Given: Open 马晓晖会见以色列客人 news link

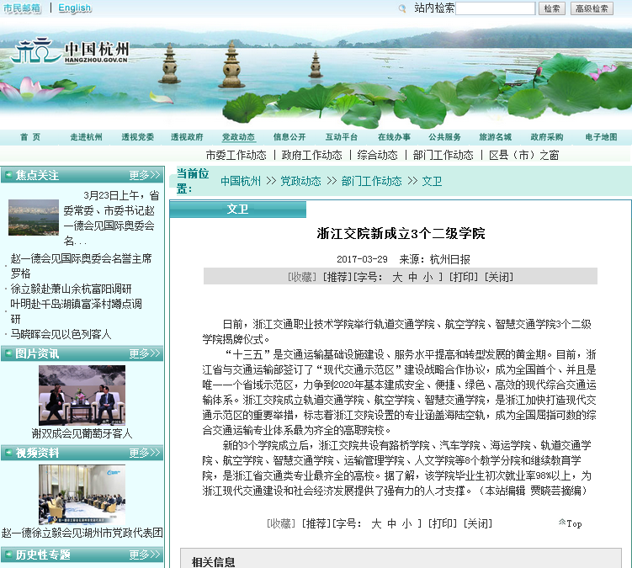Looking at the screenshot, I should tap(61, 334).
